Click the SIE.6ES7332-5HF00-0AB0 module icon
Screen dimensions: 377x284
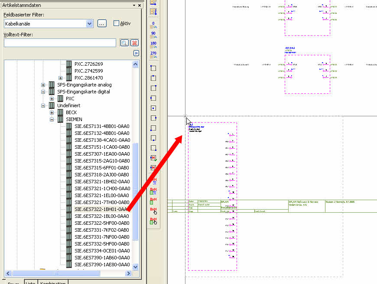(69, 244)
